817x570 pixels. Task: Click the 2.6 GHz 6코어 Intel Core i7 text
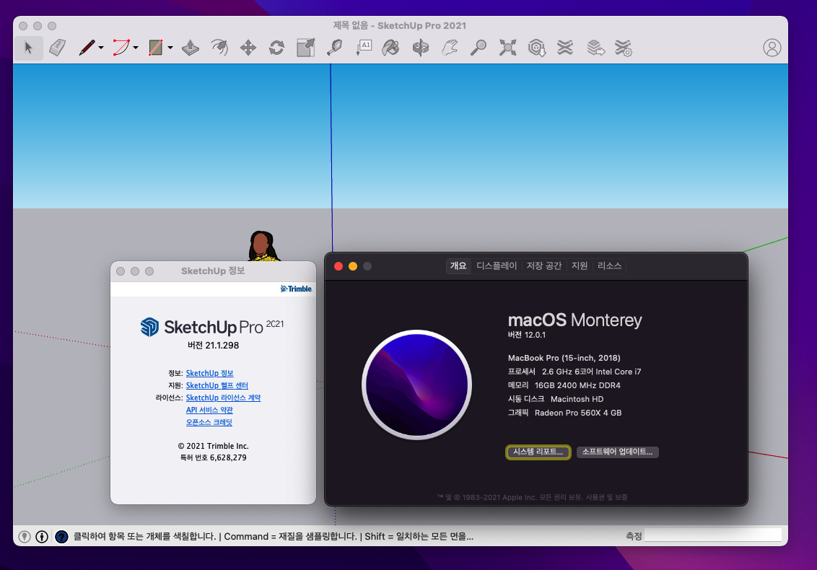pos(591,372)
